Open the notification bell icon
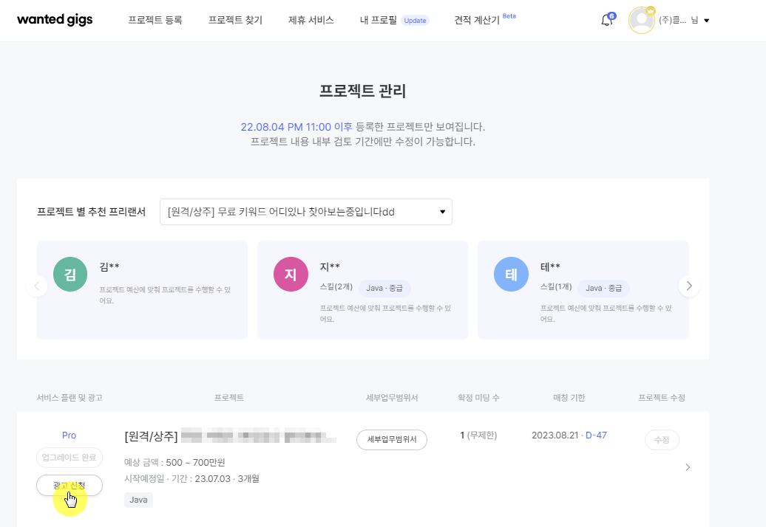Image resolution: width=766 pixels, height=527 pixels. tap(607, 21)
